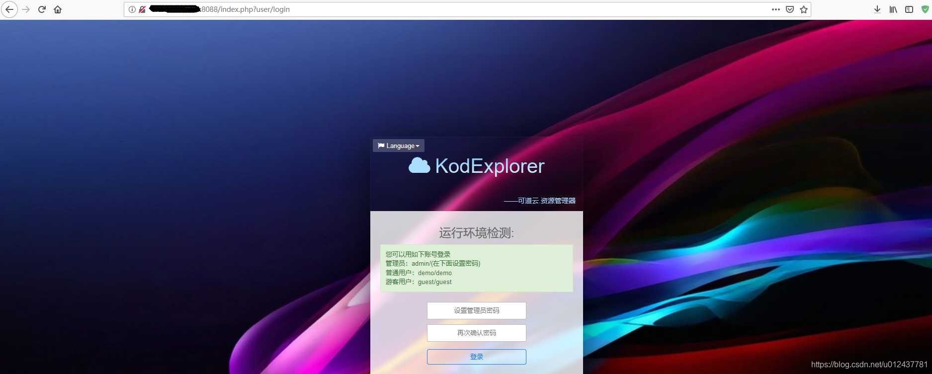Click the green shield extension icon
932x374 pixels.
point(925,9)
